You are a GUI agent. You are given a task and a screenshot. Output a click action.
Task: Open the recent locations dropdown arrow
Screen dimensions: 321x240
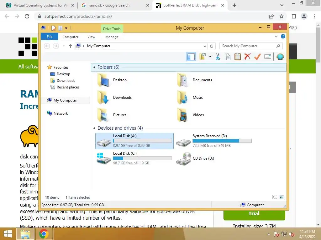pos(63,46)
